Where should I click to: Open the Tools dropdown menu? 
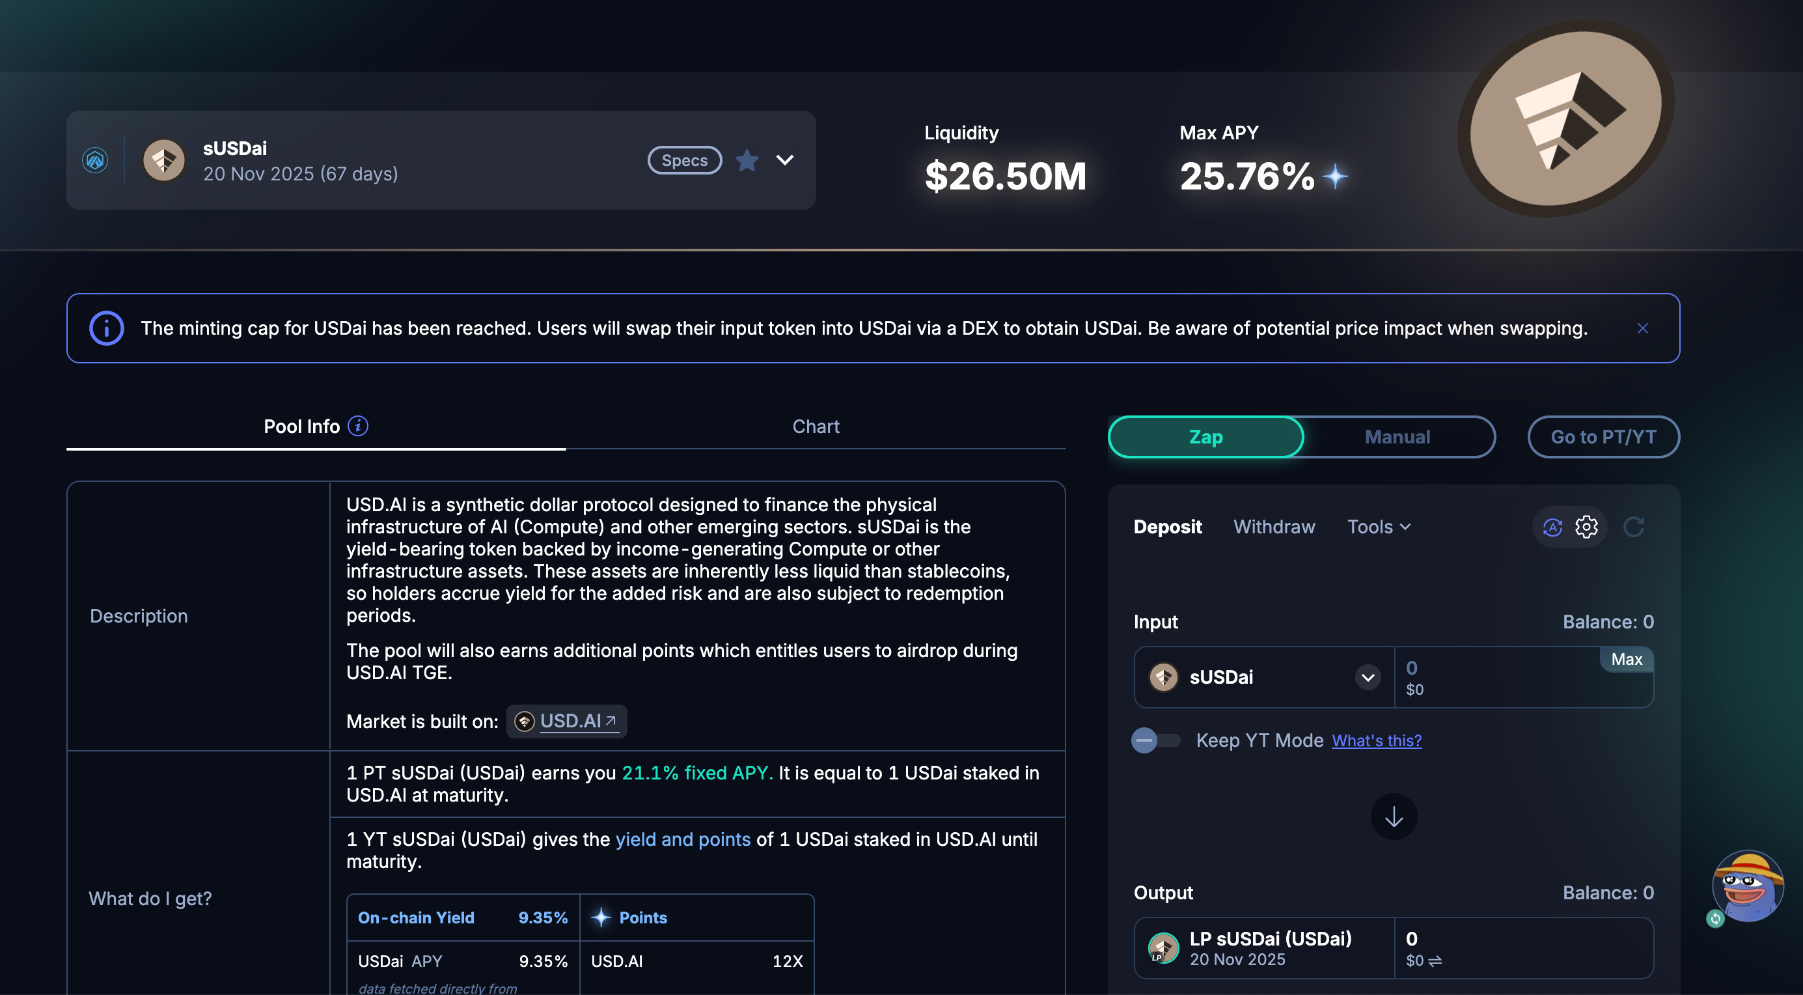click(1378, 527)
